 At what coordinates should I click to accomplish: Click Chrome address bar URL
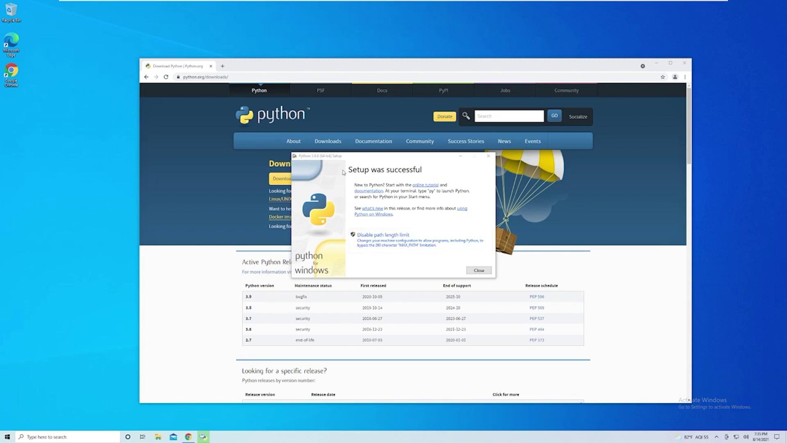(205, 77)
